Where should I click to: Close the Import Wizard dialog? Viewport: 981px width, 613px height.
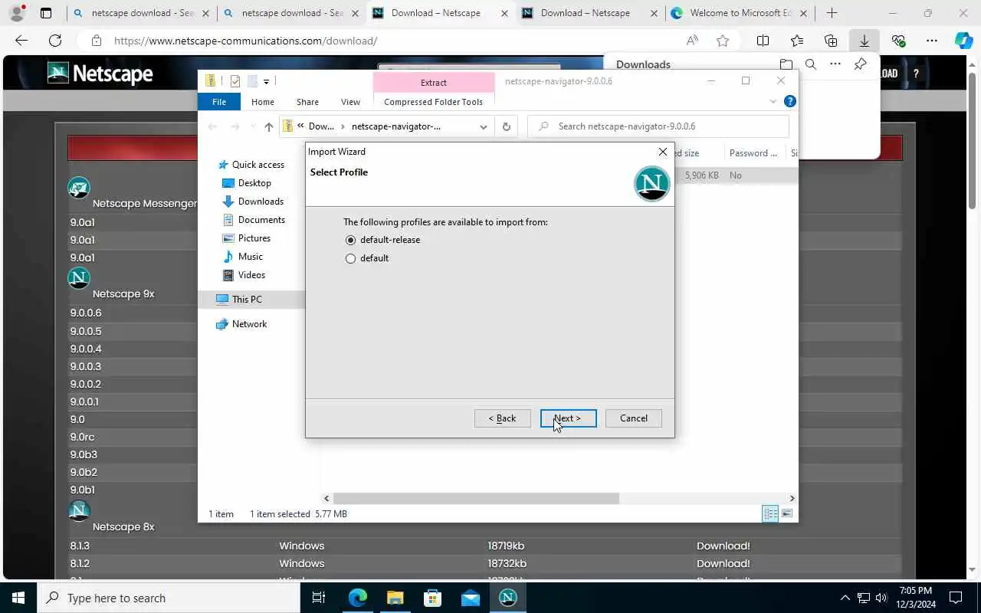(x=663, y=152)
